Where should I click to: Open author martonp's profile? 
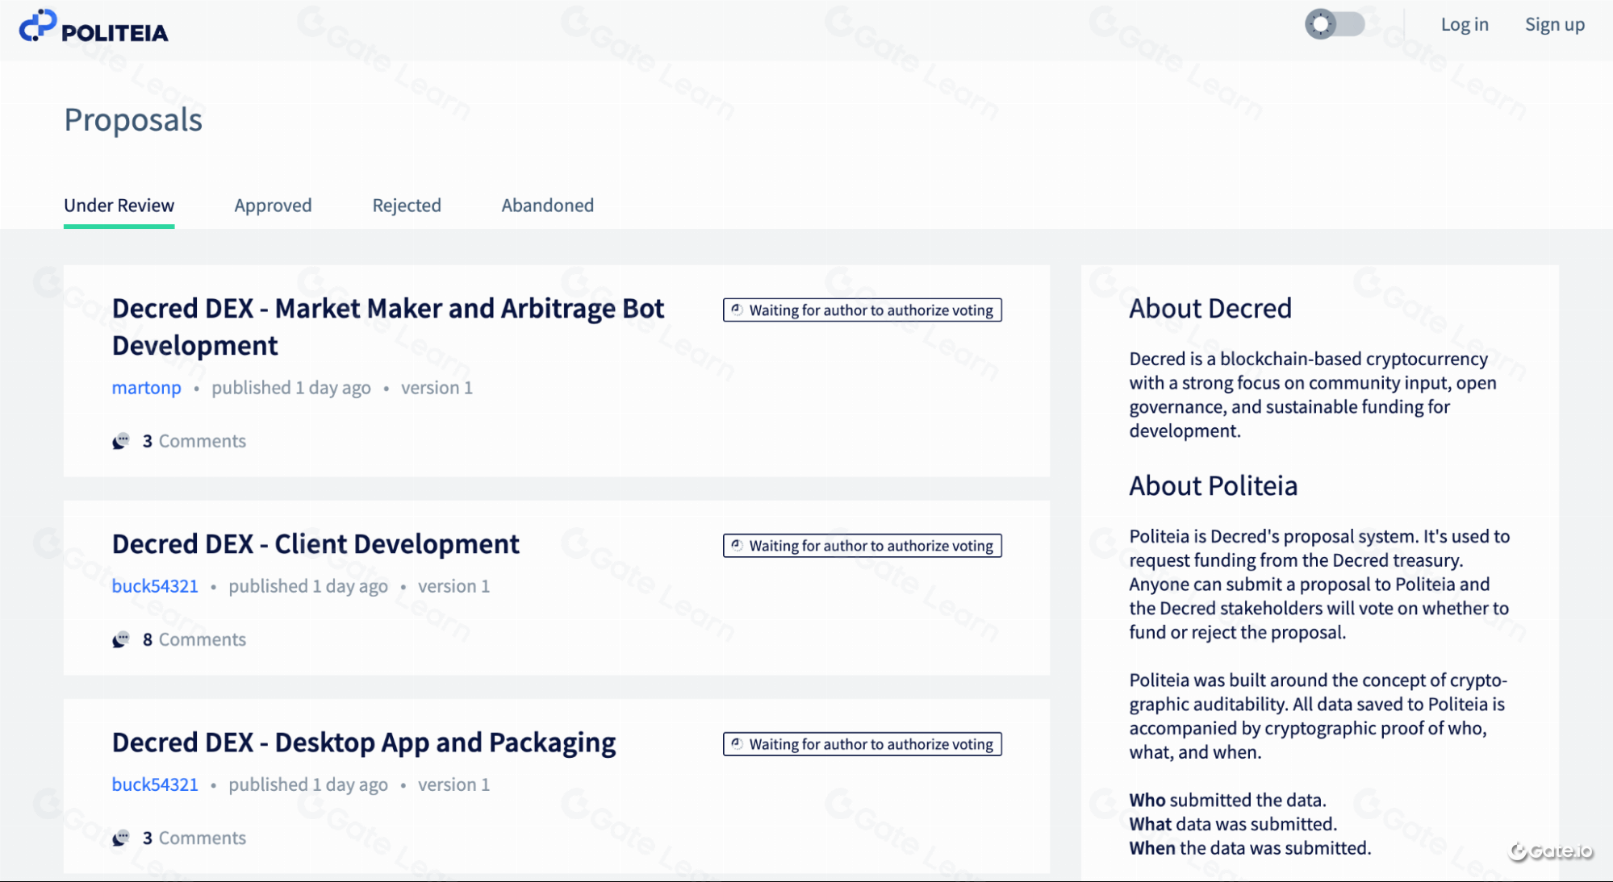[x=146, y=388]
